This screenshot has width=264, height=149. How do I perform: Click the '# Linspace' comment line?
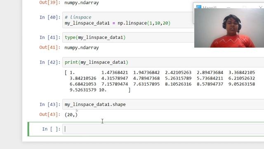[x=78, y=17]
